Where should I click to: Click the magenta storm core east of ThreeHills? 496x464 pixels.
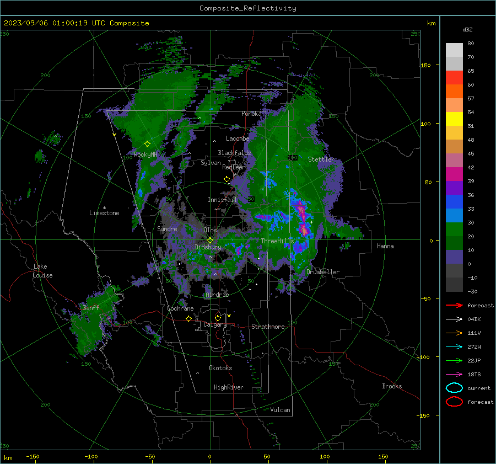pyautogui.click(x=301, y=218)
